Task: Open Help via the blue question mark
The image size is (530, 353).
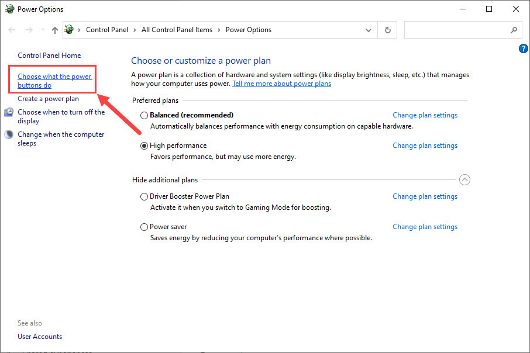Action: (x=523, y=49)
